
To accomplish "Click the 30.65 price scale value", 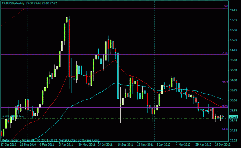I will (x=233, y=100).
